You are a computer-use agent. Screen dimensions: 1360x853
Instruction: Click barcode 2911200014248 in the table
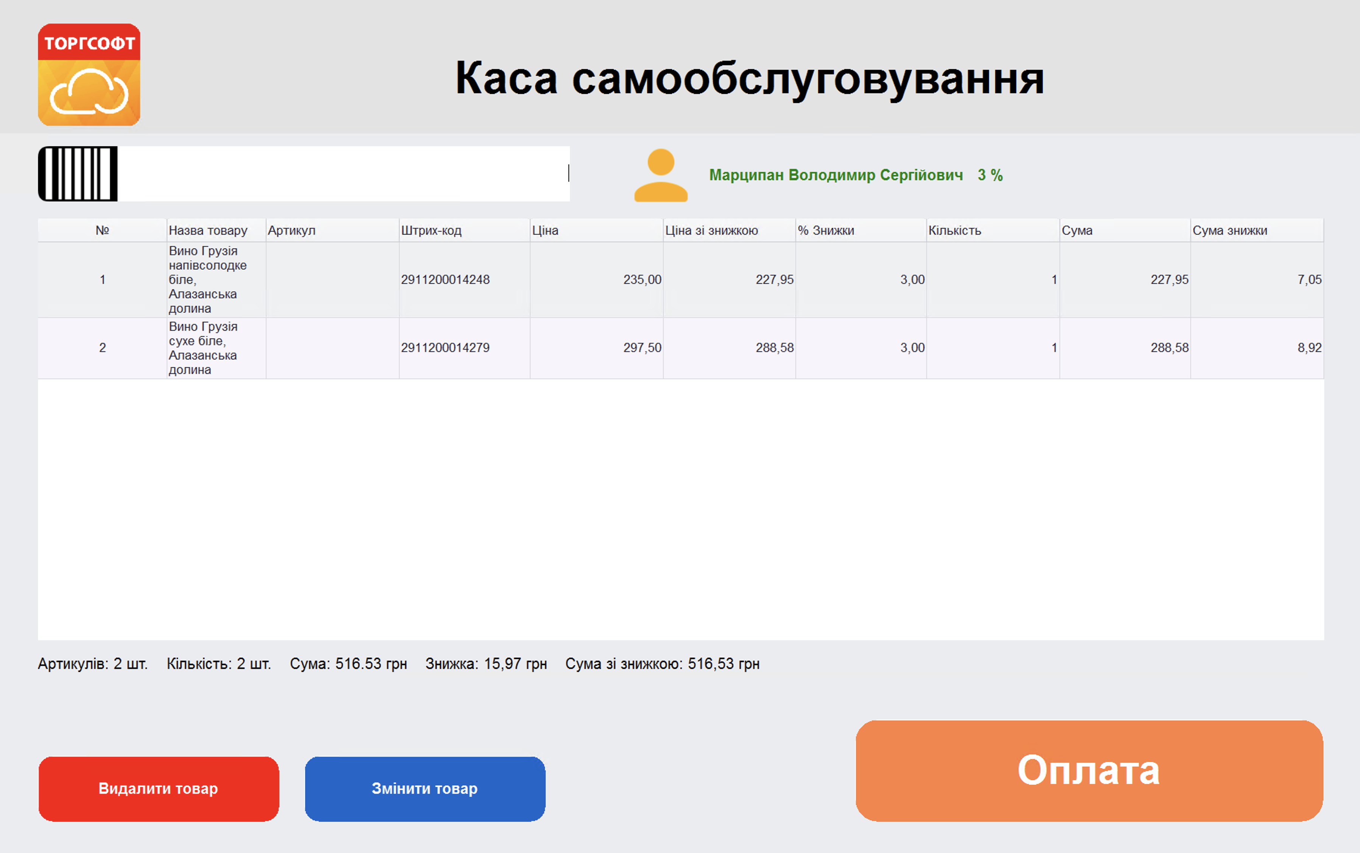point(446,279)
